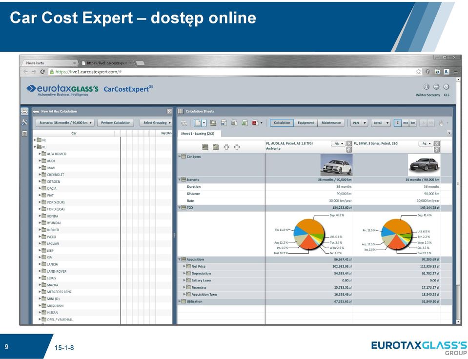The width and height of the screenshot is (468, 359).
Task: Collapse the PL country node
Action: click(x=35, y=147)
